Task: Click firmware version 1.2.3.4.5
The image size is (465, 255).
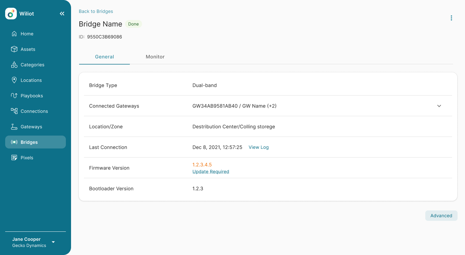Action: point(202,165)
